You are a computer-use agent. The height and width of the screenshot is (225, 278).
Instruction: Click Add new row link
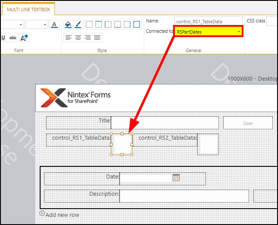62,215
